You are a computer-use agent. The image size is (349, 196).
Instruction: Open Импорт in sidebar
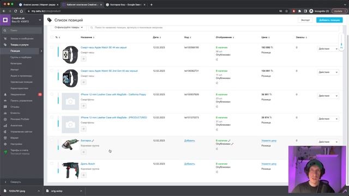pos(15,70)
